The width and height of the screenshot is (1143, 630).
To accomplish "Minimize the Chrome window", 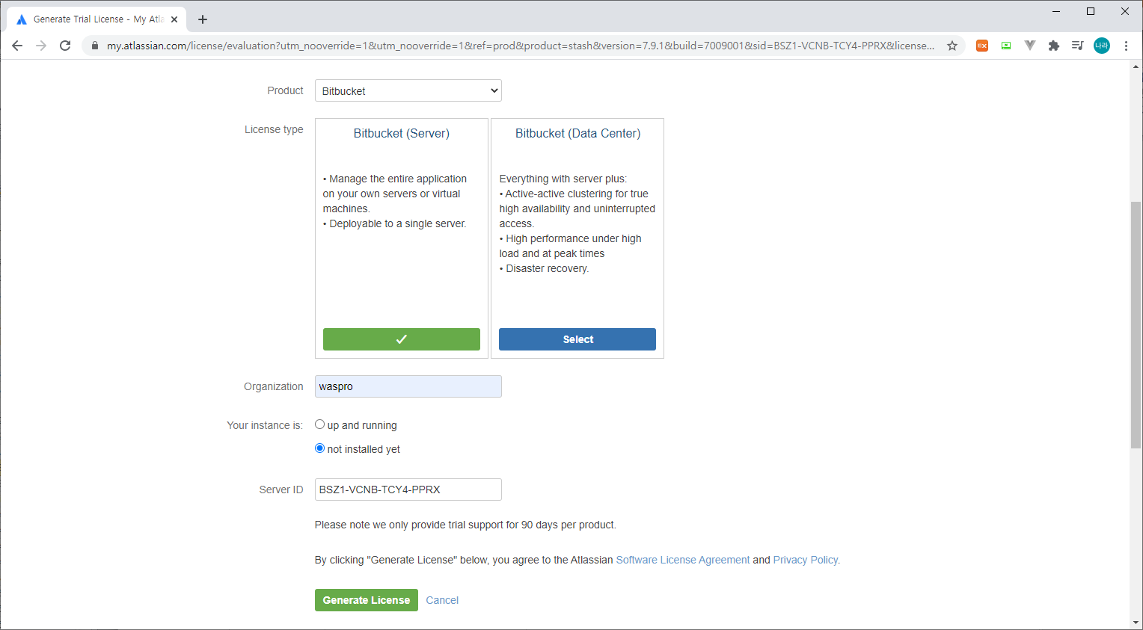I will point(1056,11).
